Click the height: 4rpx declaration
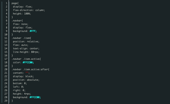 pyautogui.click(x=22, y=94)
